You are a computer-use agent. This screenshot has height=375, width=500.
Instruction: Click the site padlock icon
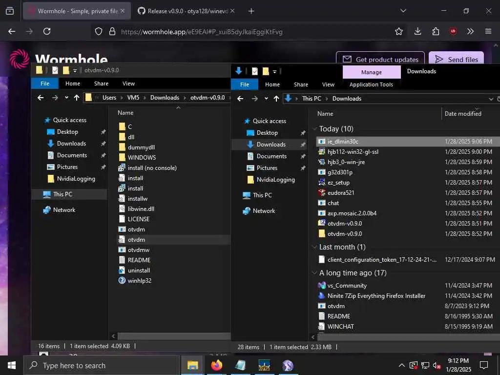[x=112, y=31]
